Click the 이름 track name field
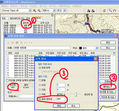The height and width of the screenshot is (111, 119). (42, 48)
